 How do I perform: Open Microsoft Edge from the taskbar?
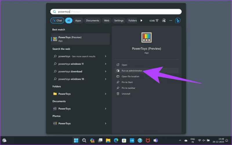coord(116,140)
